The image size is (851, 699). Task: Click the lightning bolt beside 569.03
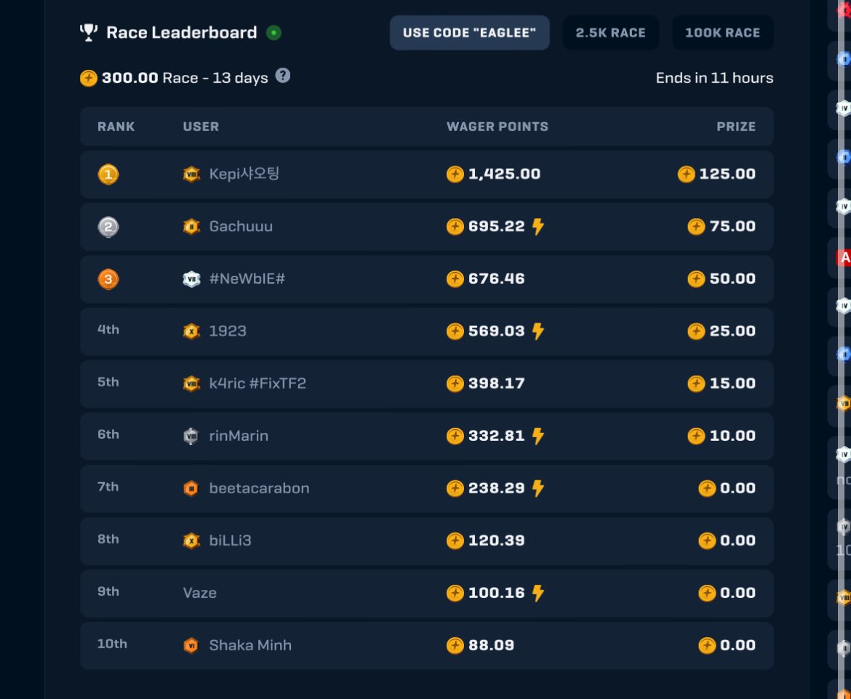(538, 331)
